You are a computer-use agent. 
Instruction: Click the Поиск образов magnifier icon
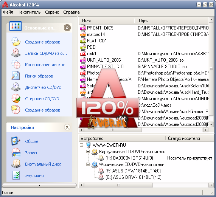click(16, 76)
